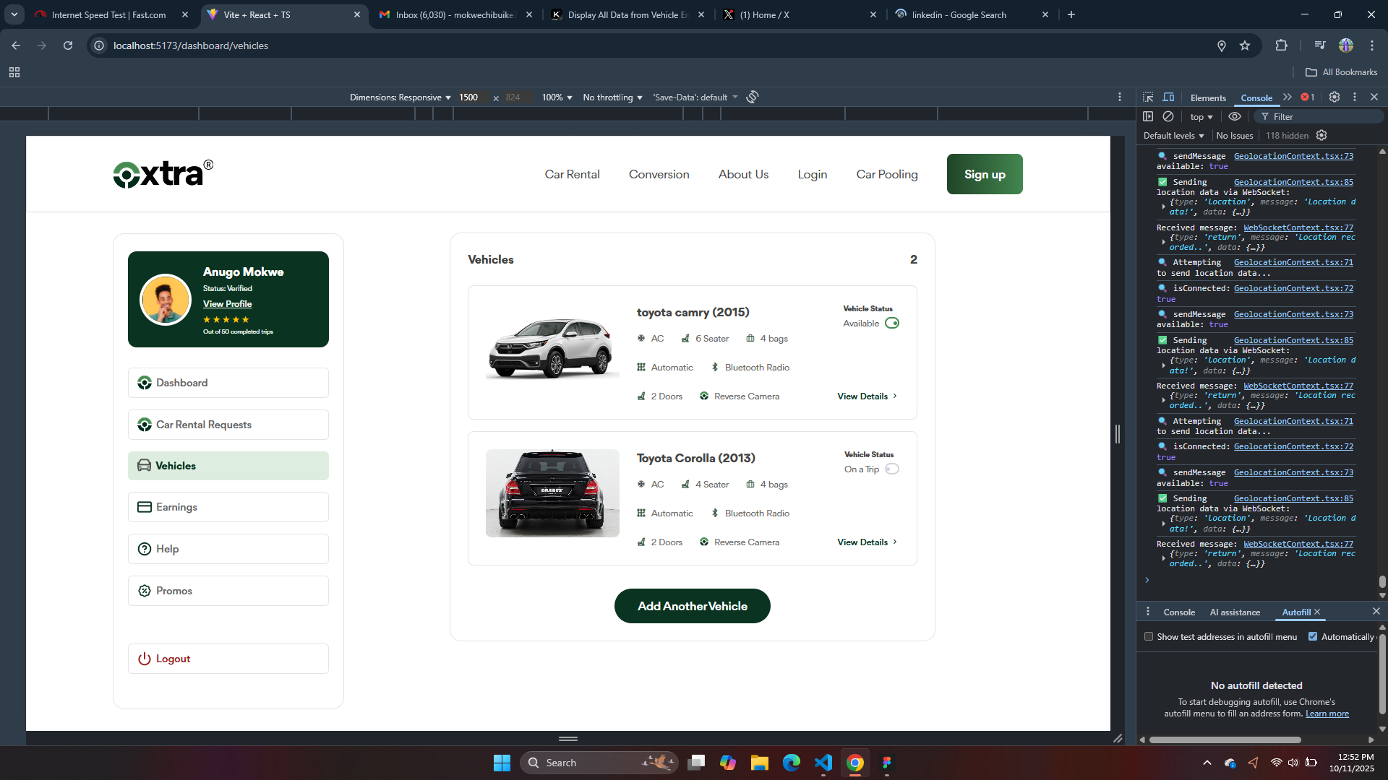Create a live expression eye icon

[x=1235, y=116]
